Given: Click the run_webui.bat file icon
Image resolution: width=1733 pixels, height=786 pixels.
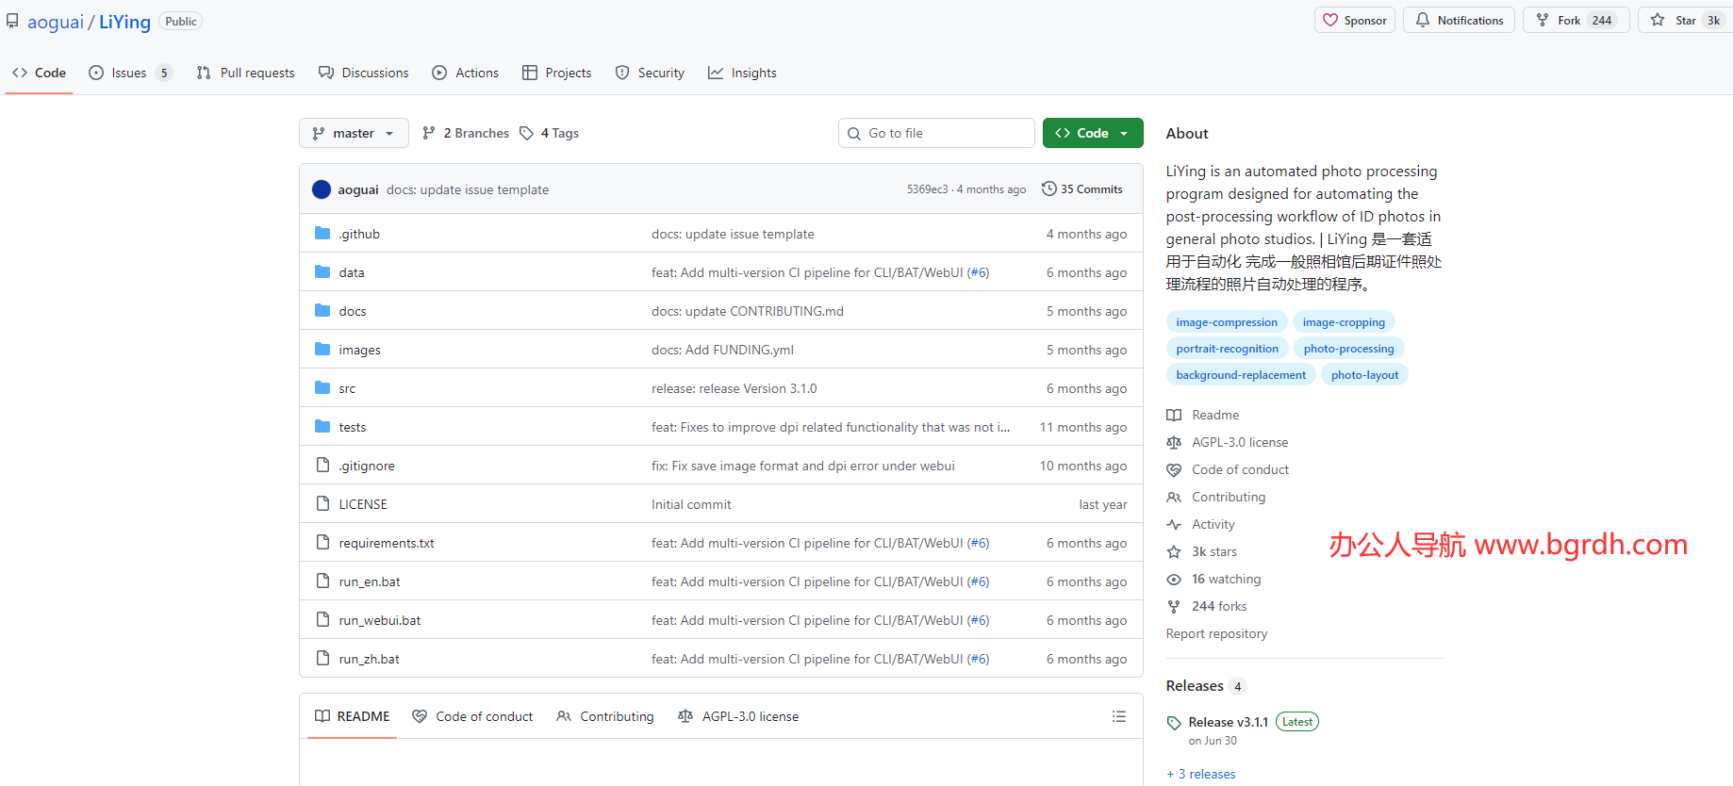Looking at the screenshot, I should pos(322,620).
